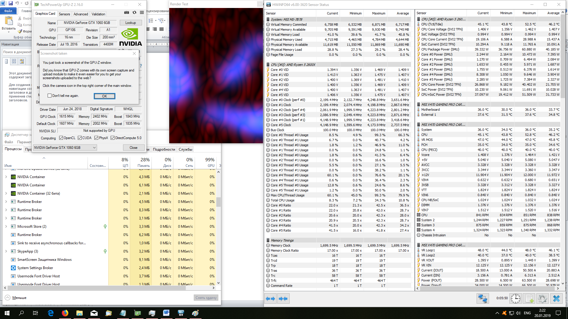Toggle the PhysX checkbox
The image size is (568, 319).
point(96,138)
